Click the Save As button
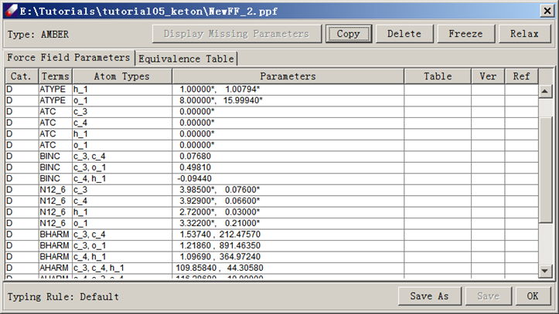Screen dimensions: 559x314 (430, 295)
